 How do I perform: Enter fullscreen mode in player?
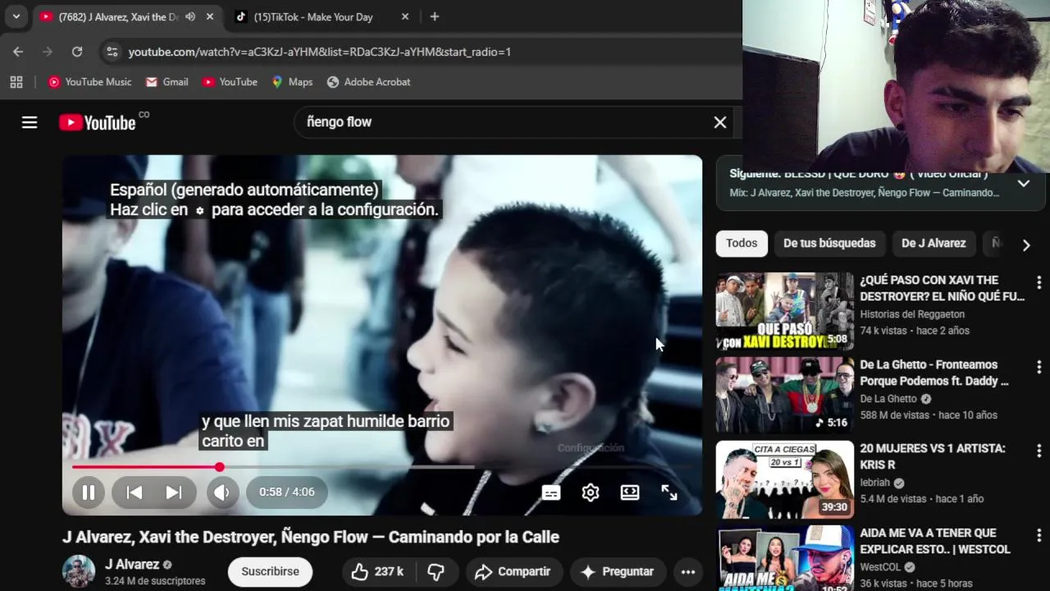coord(669,492)
